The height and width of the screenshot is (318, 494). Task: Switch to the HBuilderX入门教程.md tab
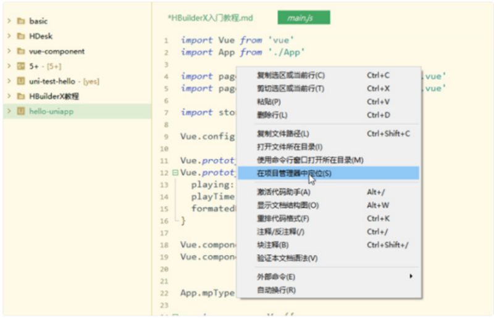coord(211,18)
